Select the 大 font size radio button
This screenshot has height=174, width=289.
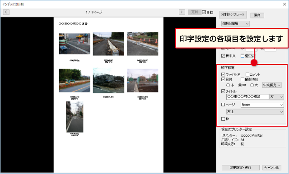pyautogui.click(x=252, y=85)
